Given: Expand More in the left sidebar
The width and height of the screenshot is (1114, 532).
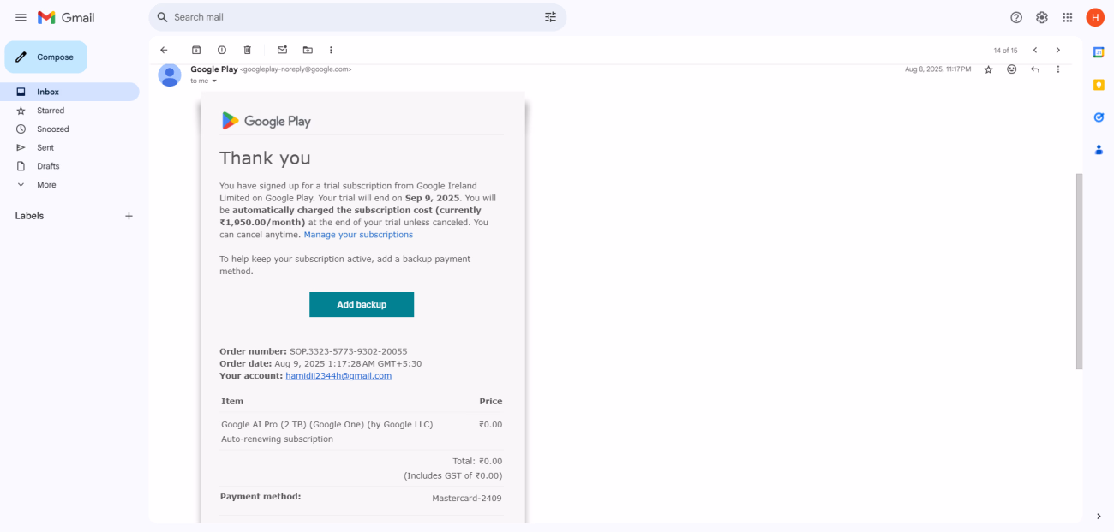Looking at the screenshot, I should [x=46, y=185].
